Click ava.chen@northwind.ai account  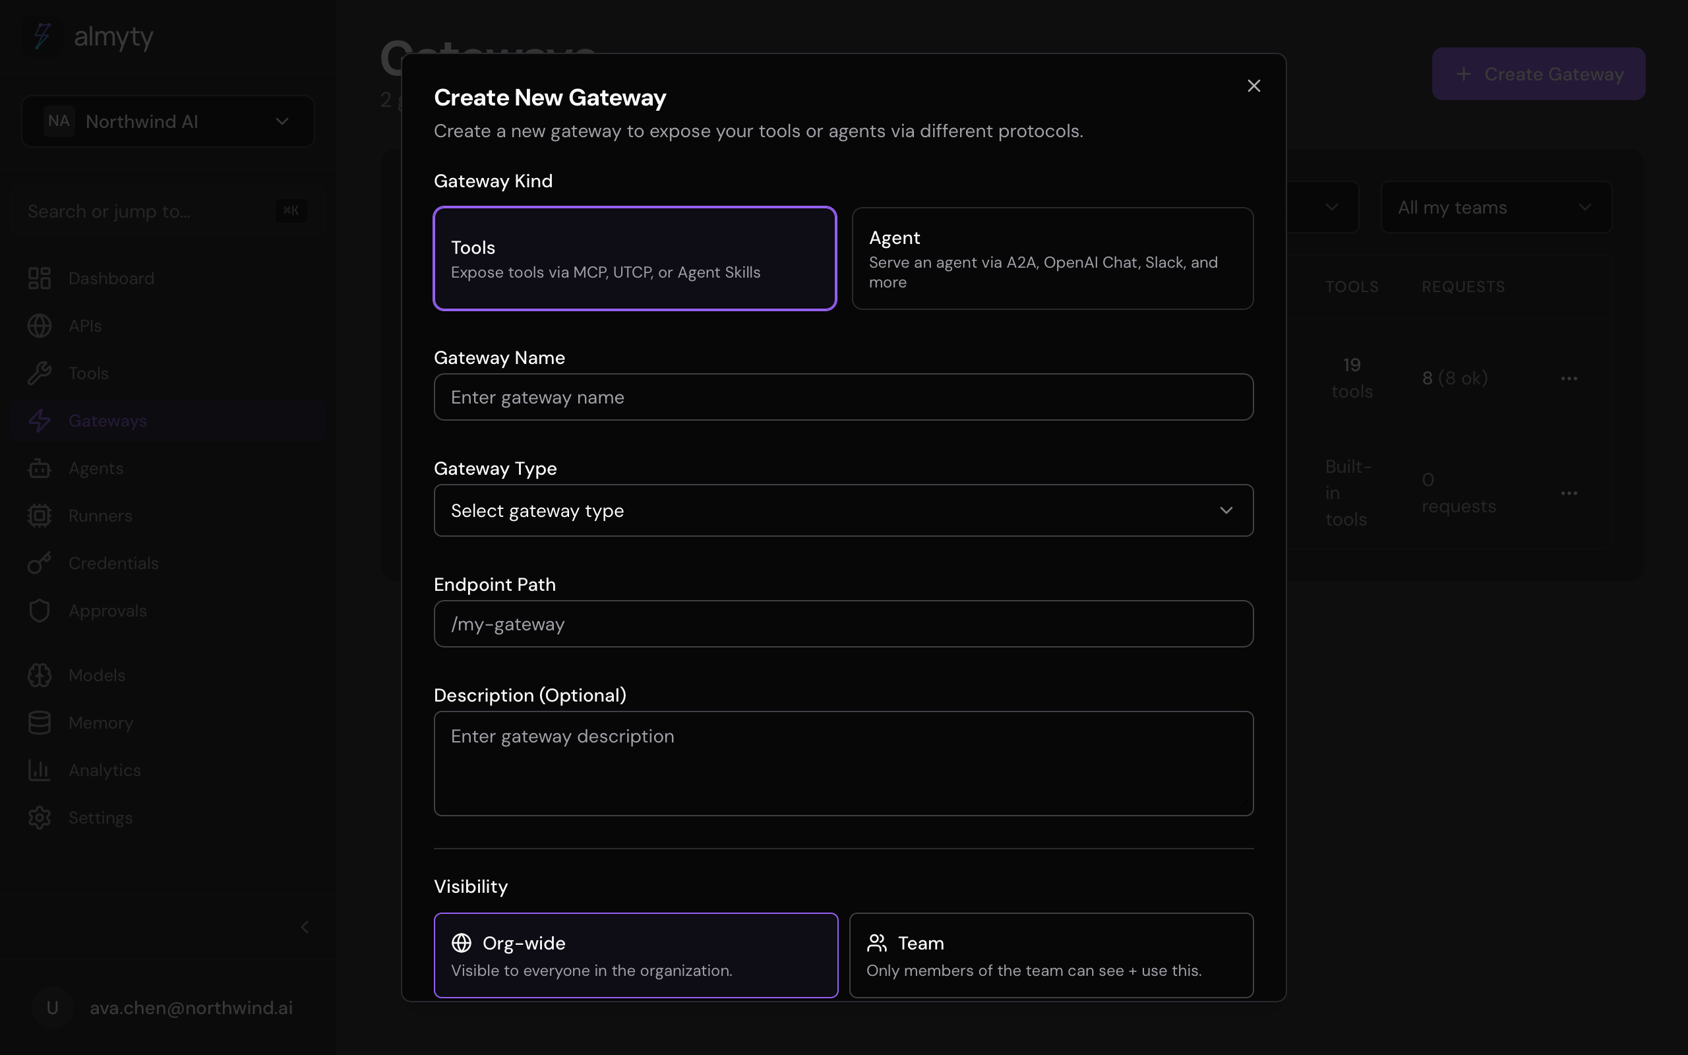pos(191,1008)
